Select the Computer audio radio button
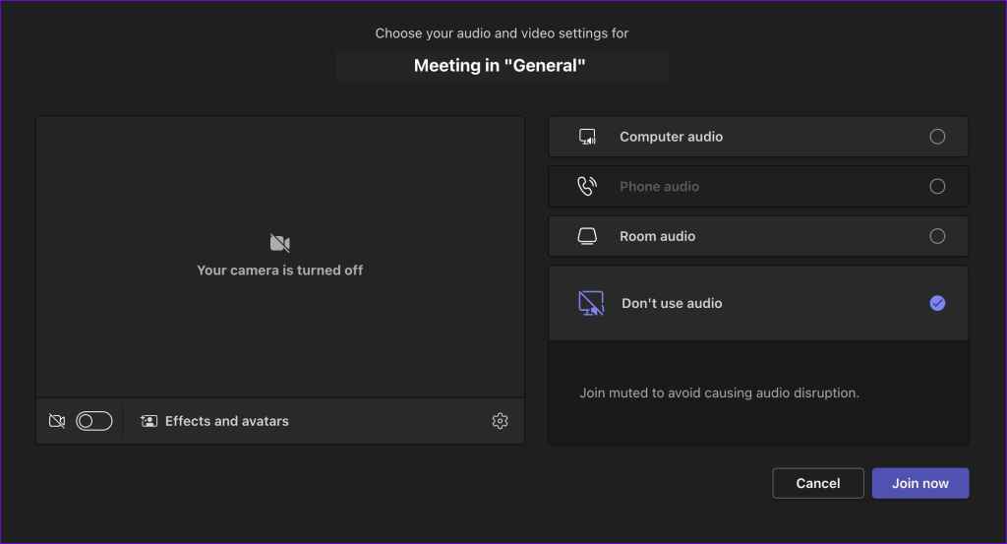Screen dimensions: 1007x544 click(937, 137)
